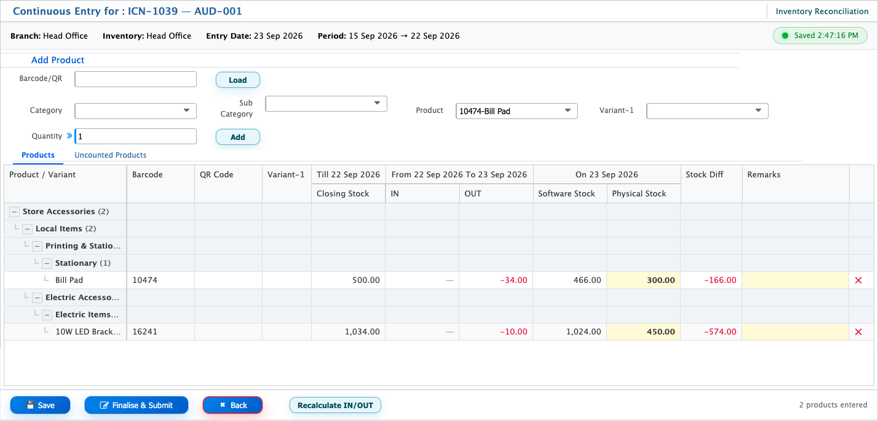Collapse the Printing & Stationery node
The height and width of the screenshot is (421, 878).
tap(37, 246)
